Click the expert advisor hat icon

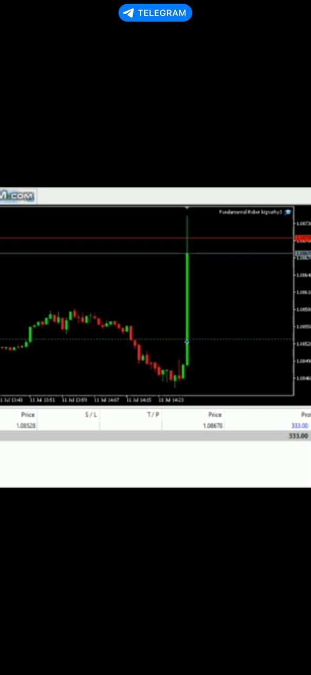pos(288,212)
